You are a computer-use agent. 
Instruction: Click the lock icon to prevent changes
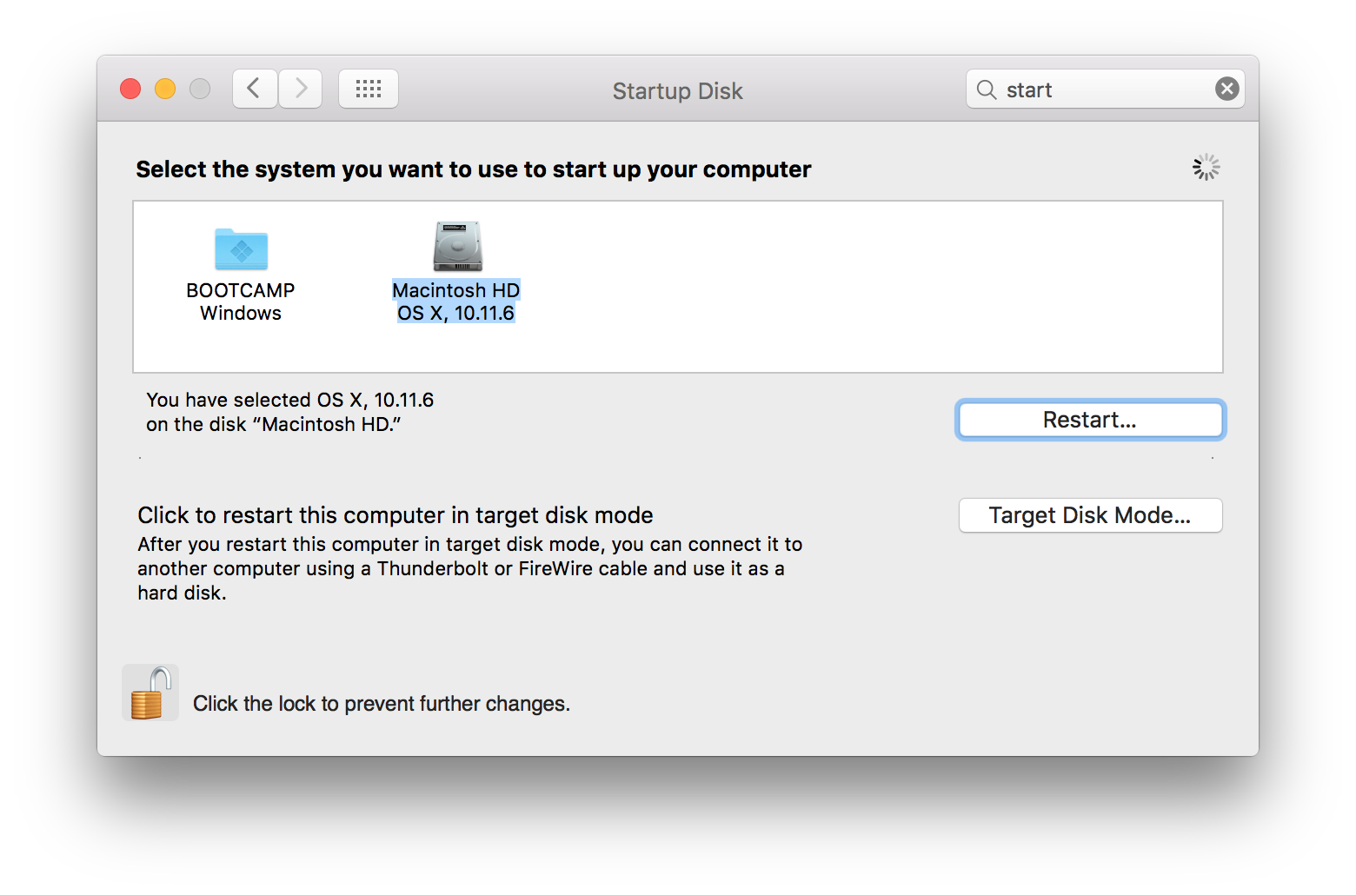click(x=150, y=693)
